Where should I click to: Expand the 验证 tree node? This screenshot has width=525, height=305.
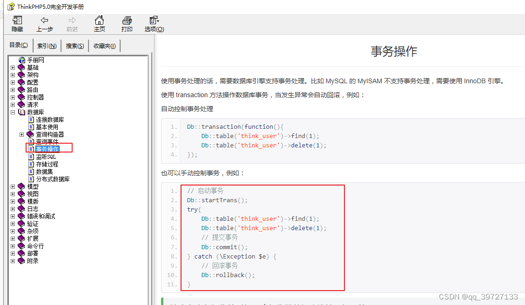13,224
